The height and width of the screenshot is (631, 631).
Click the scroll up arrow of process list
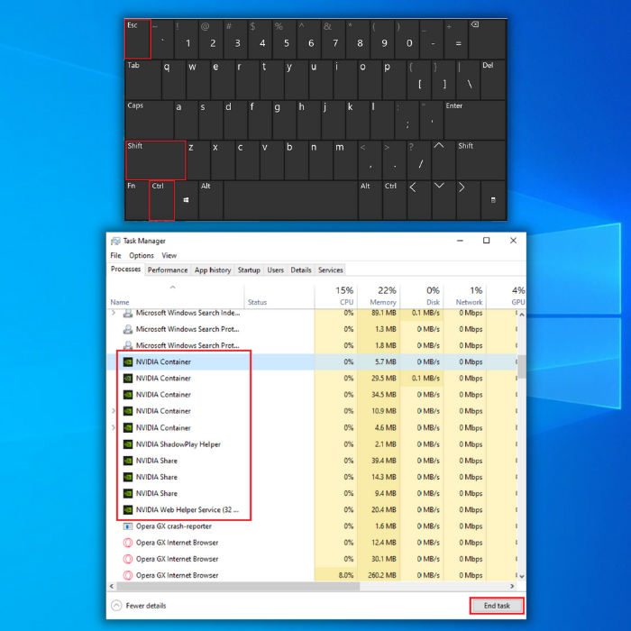[522, 315]
